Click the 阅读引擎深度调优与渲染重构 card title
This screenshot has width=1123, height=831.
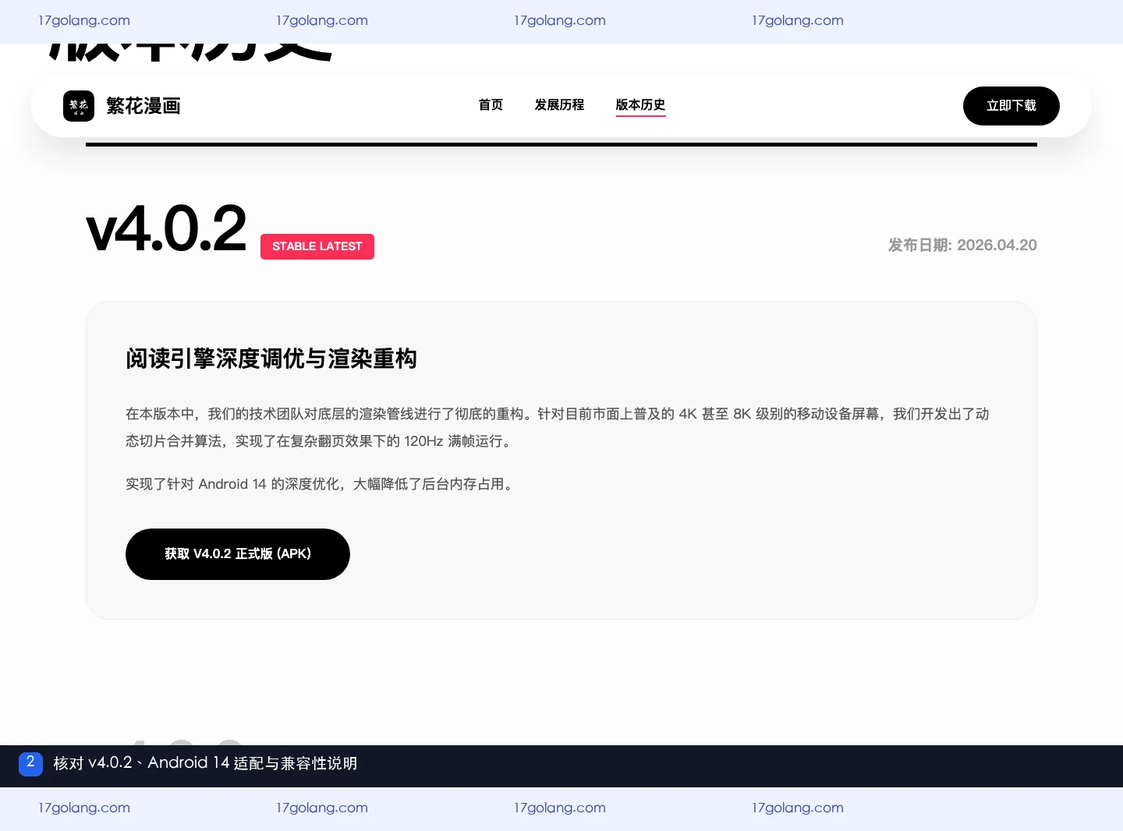(271, 359)
